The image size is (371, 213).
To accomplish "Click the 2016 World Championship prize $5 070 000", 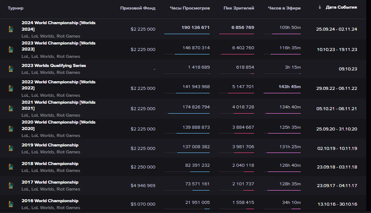I will click(x=143, y=204).
